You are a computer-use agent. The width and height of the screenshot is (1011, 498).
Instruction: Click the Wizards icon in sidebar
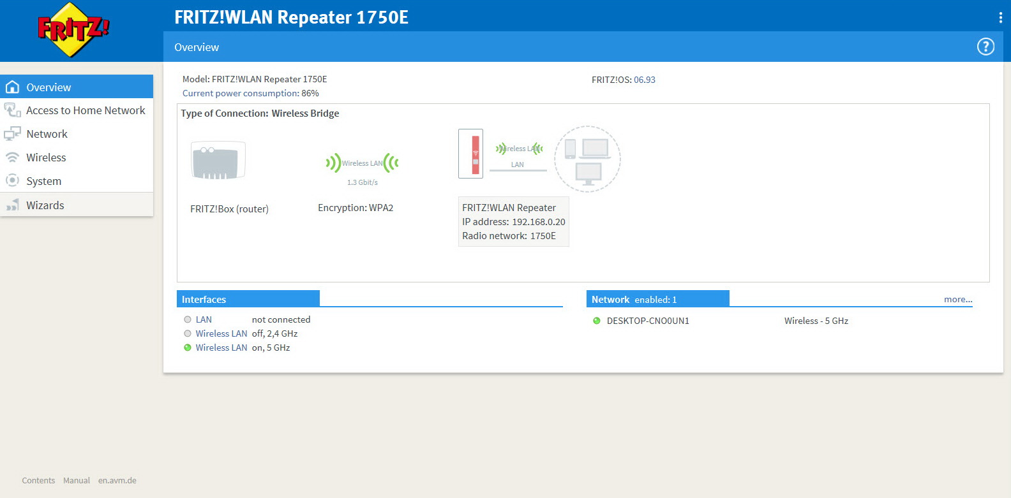(12, 205)
